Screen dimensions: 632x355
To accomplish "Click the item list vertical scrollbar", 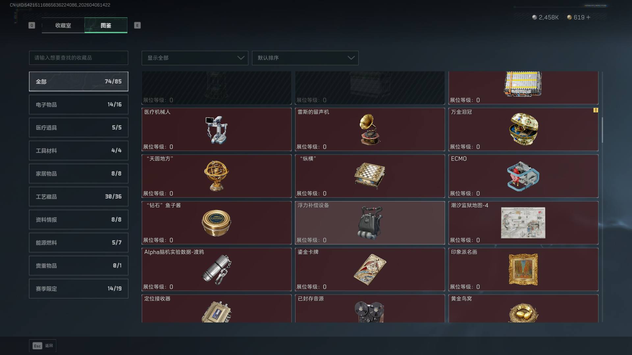I will click(x=602, y=130).
